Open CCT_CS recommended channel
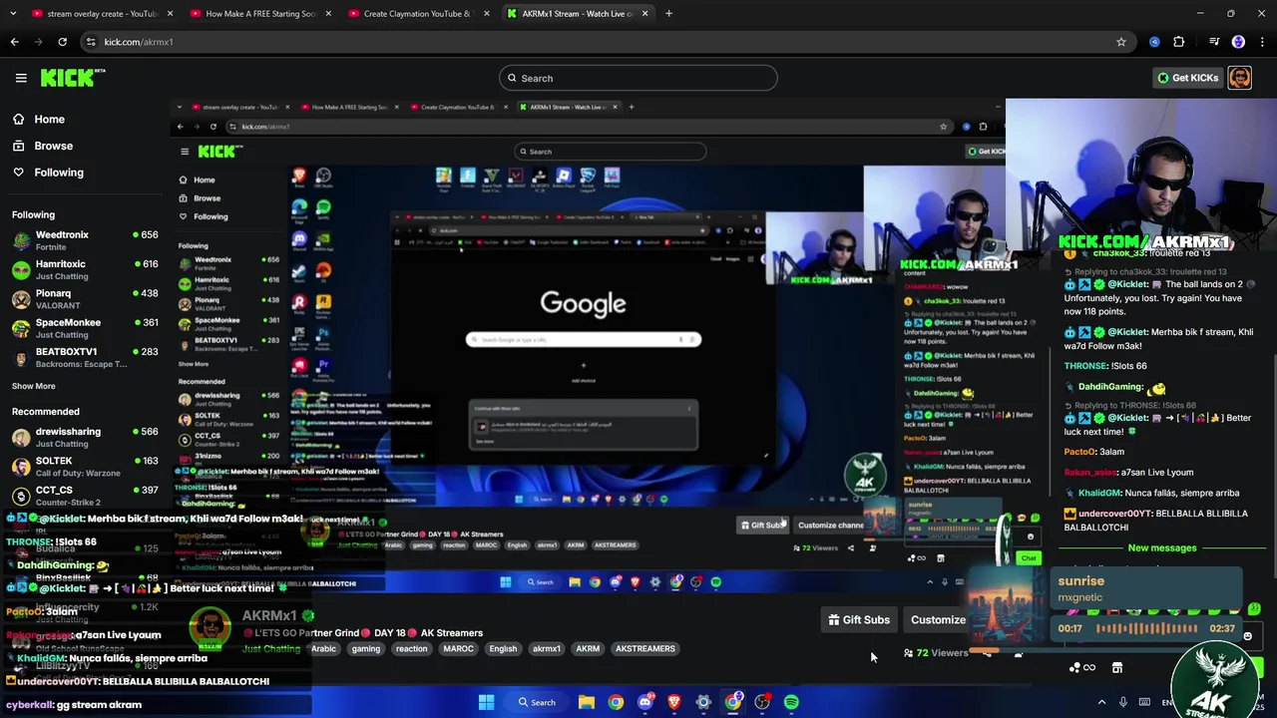1277x718 pixels. 85,496
